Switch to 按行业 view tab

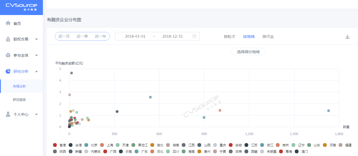268,37
